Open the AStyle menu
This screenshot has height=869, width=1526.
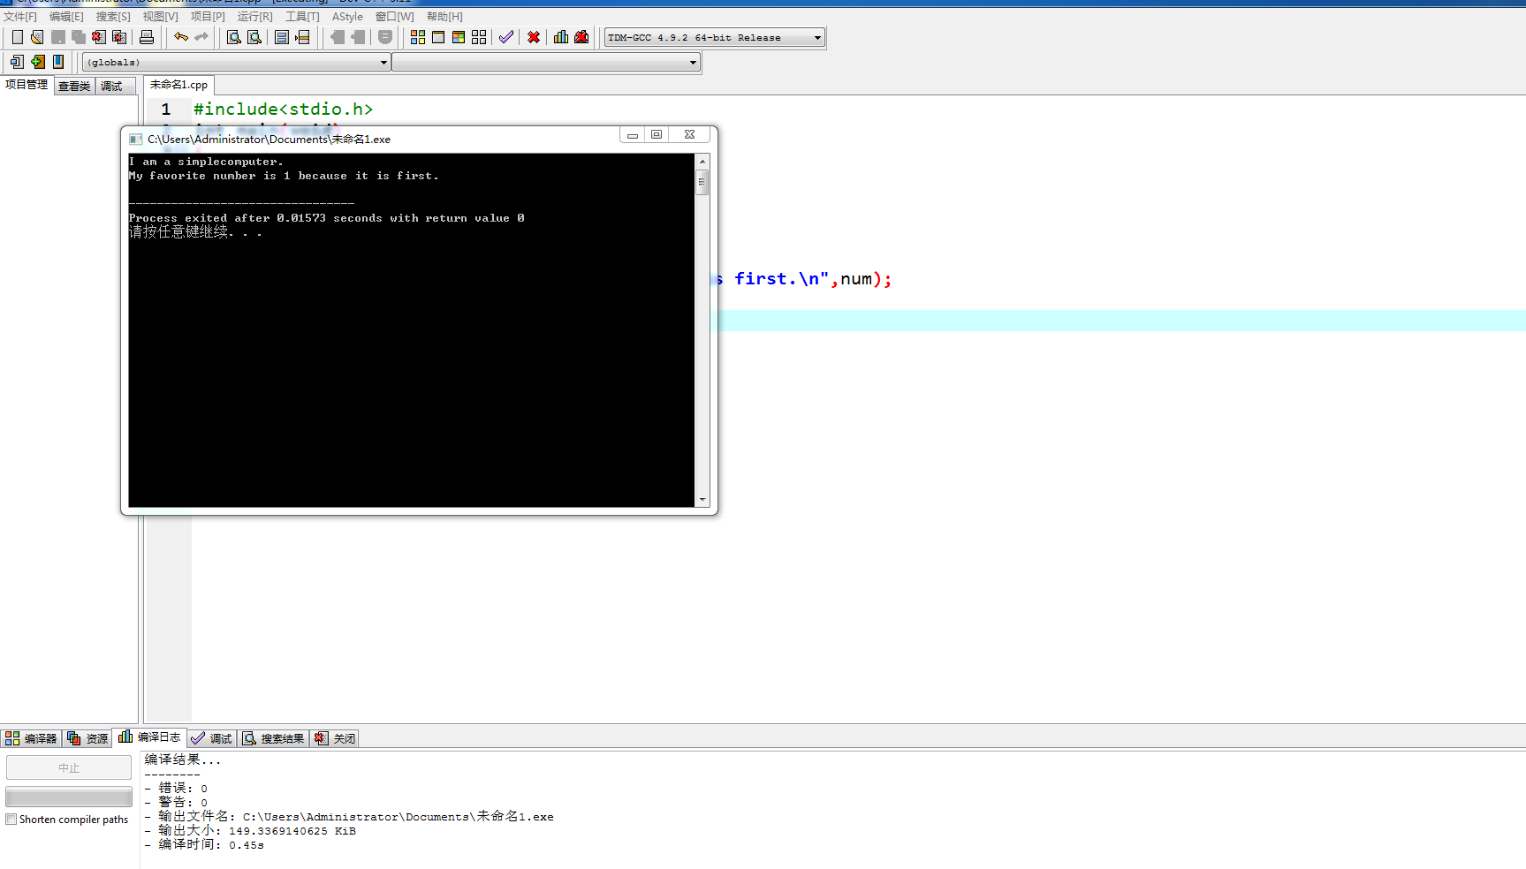point(347,17)
